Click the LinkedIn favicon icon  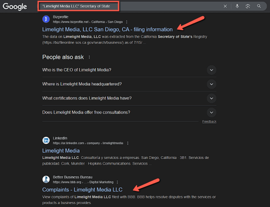pyautogui.click(x=46, y=140)
